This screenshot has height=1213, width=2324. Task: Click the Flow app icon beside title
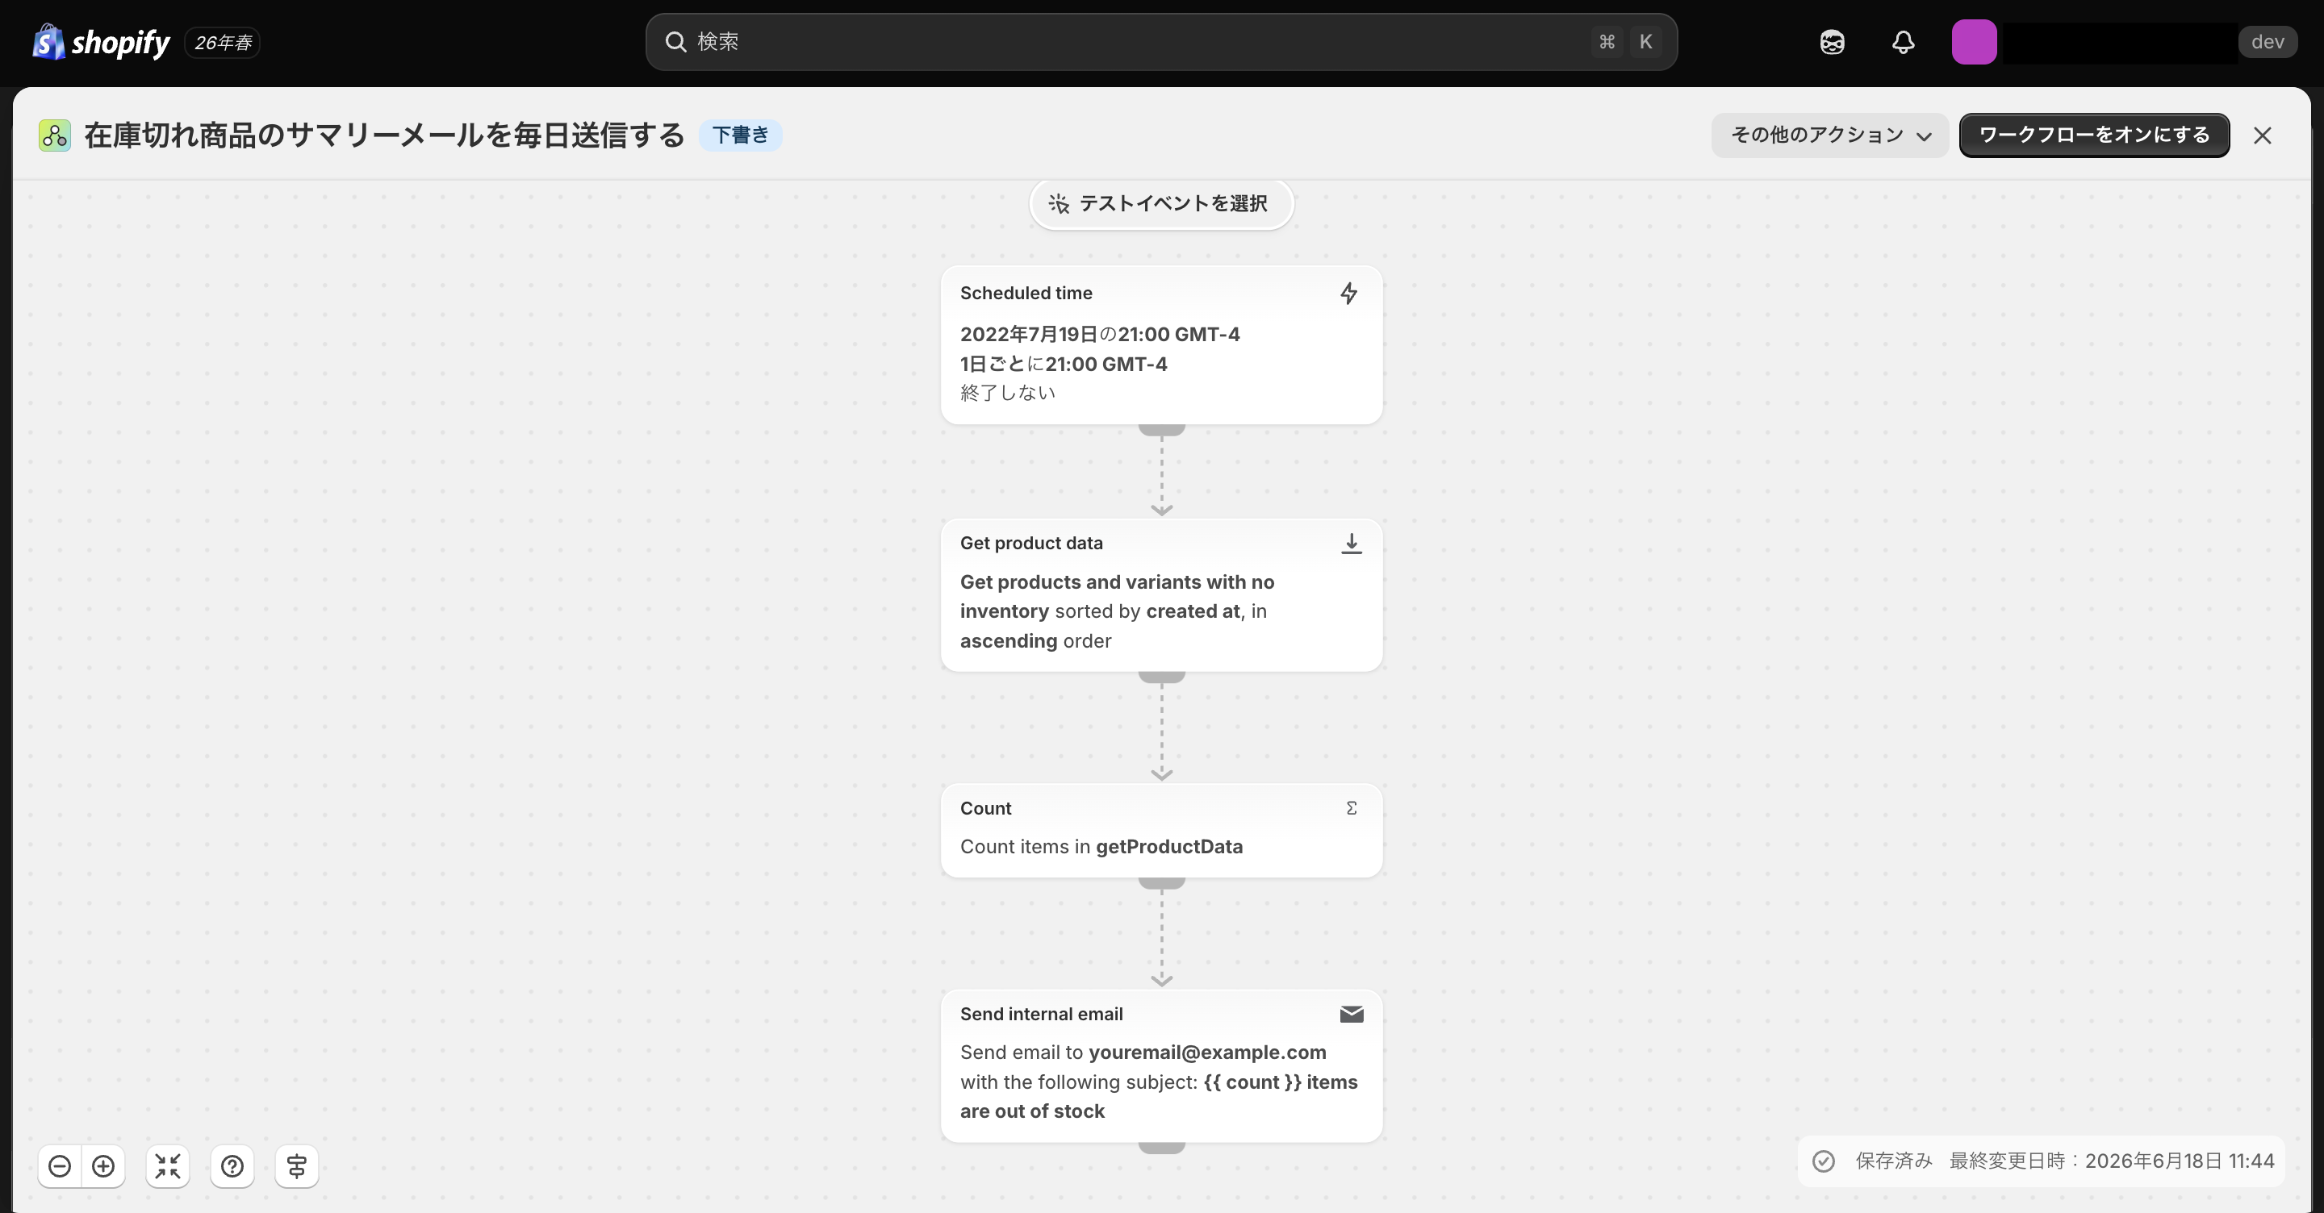[55, 135]
